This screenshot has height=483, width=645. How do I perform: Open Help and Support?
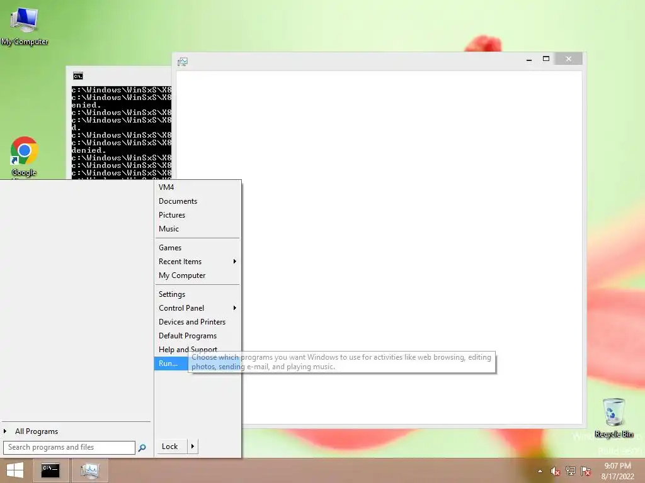tap(197, 350)
